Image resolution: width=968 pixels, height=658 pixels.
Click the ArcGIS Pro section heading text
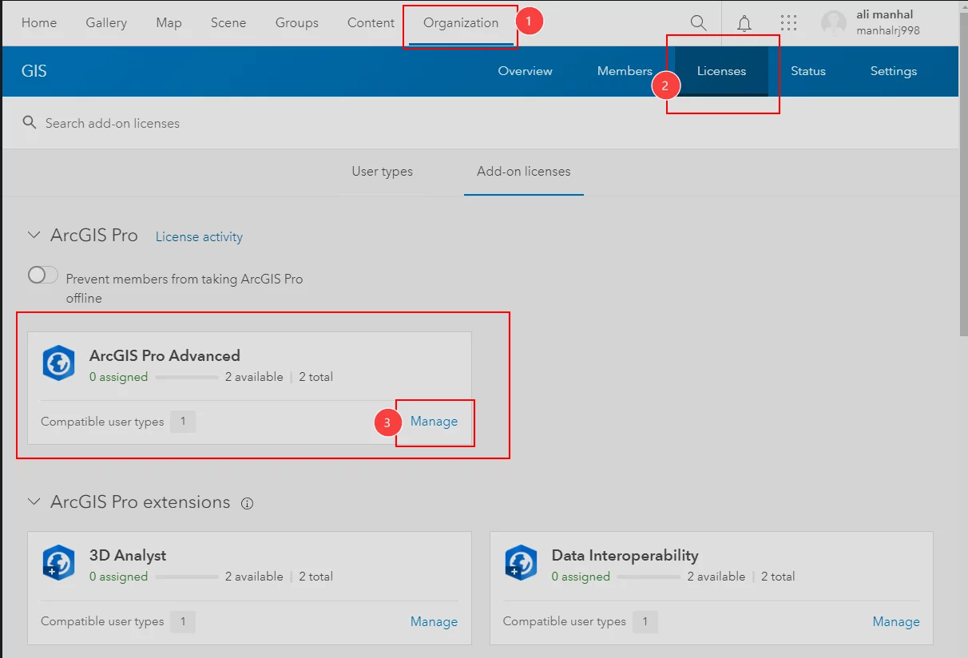94,236
